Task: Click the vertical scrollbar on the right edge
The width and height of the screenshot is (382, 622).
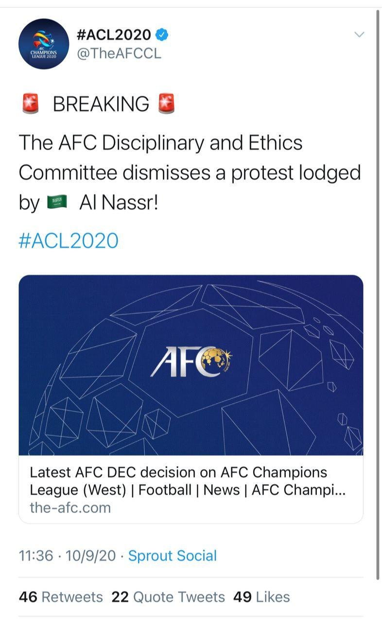Action: (x=378, y=292)
